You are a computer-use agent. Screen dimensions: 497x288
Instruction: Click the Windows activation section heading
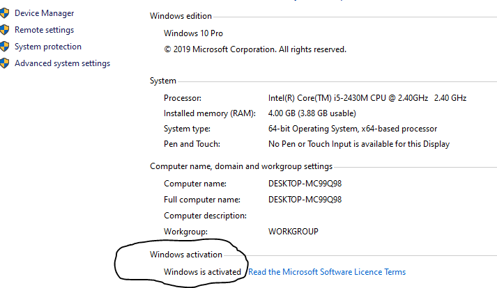tap(186, 255)
